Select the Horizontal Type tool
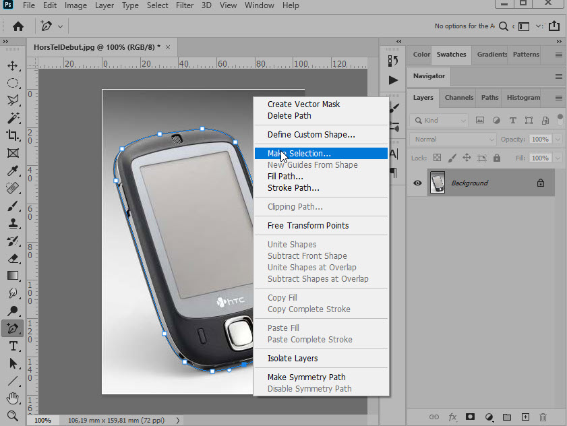Screen dimensions: 567x426 (13, 346)
